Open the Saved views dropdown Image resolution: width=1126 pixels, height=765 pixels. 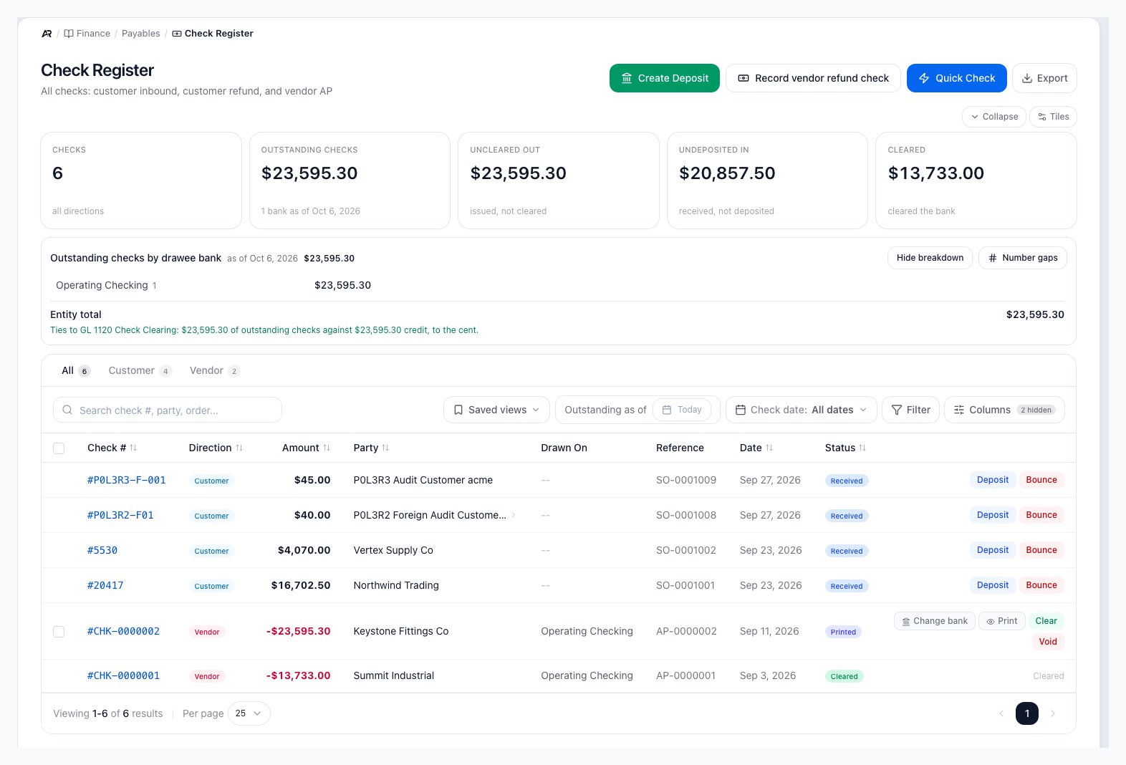pyautogui.click(x=496, y=410)
